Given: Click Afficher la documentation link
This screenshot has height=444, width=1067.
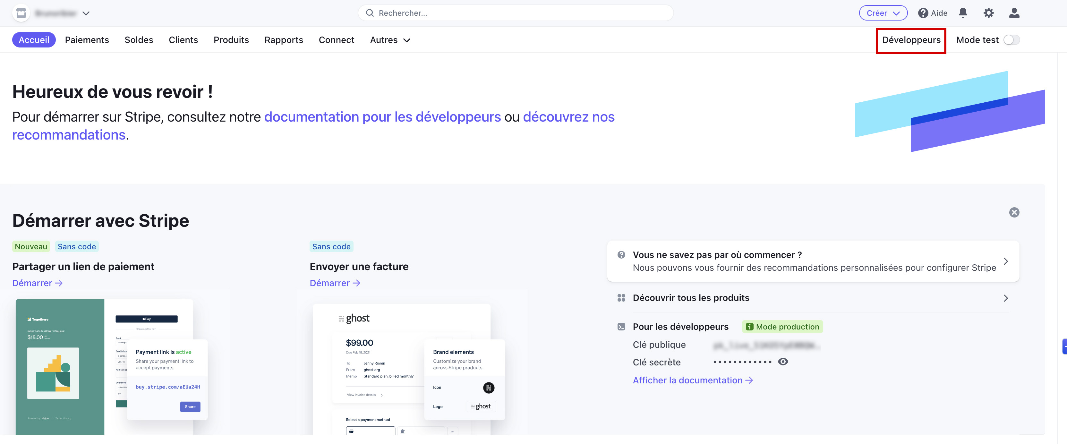Looking at the screenshot, I should 692,380.
